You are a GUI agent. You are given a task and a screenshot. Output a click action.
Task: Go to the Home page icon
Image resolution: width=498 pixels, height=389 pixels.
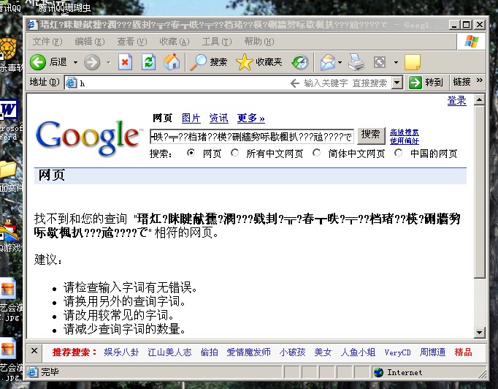172,62
